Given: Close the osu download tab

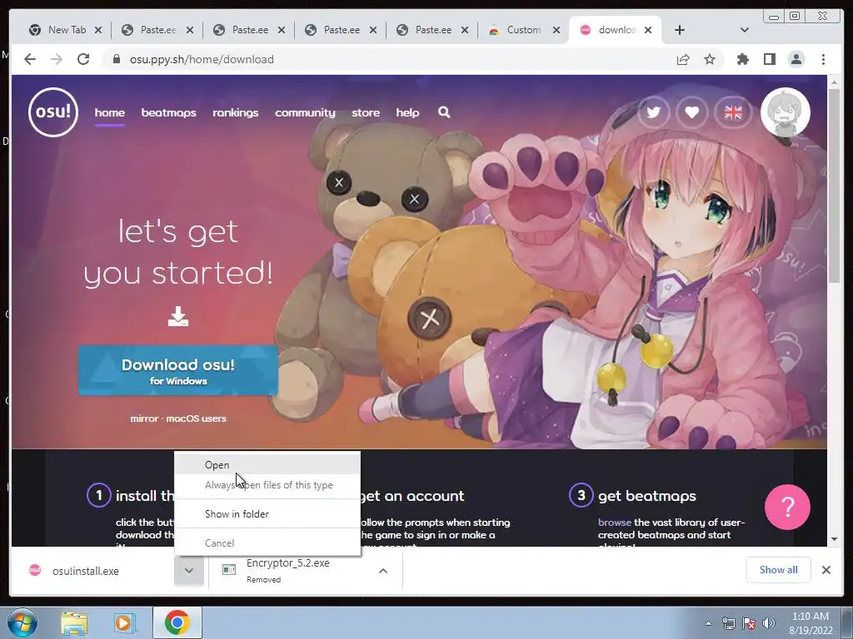Looking at the screenshot, I should pyautogui.click(x=648, y=30).
